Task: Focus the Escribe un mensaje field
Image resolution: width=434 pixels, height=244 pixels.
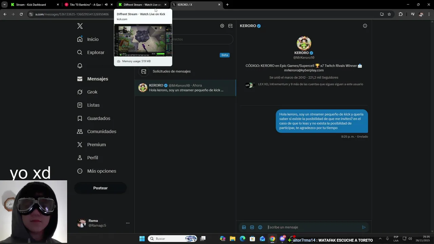Action: pos(313,227)
